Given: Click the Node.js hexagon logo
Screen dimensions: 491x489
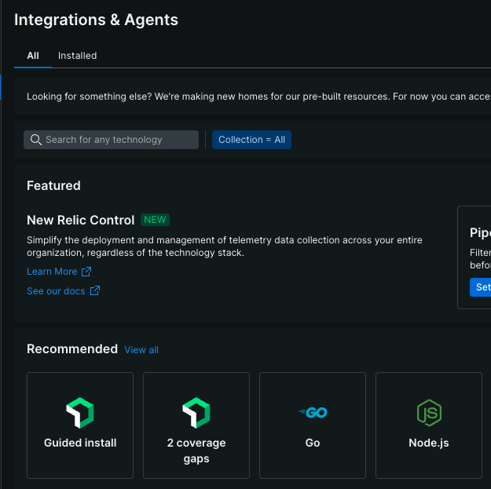Looking at the screenshot, I should tap(429, 413).
